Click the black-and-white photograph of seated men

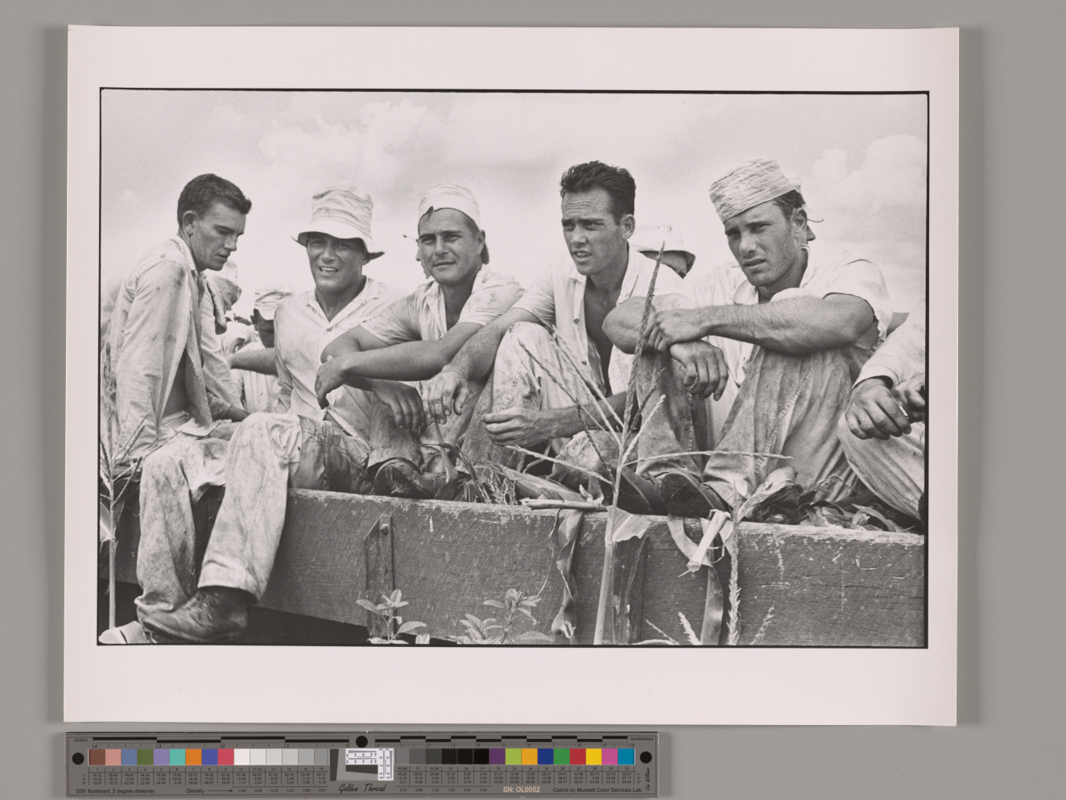click(x=514, y=368)
